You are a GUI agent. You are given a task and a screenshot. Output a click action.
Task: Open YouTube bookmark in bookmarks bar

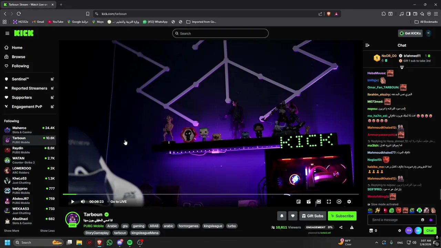point(55,22)
